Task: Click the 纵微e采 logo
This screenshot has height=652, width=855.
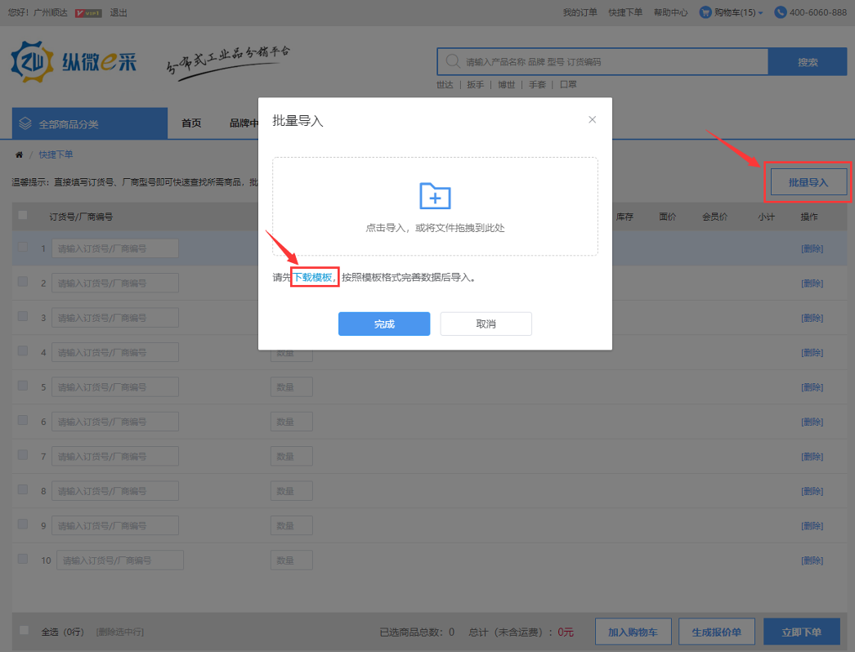Action: tap(74, 63)
